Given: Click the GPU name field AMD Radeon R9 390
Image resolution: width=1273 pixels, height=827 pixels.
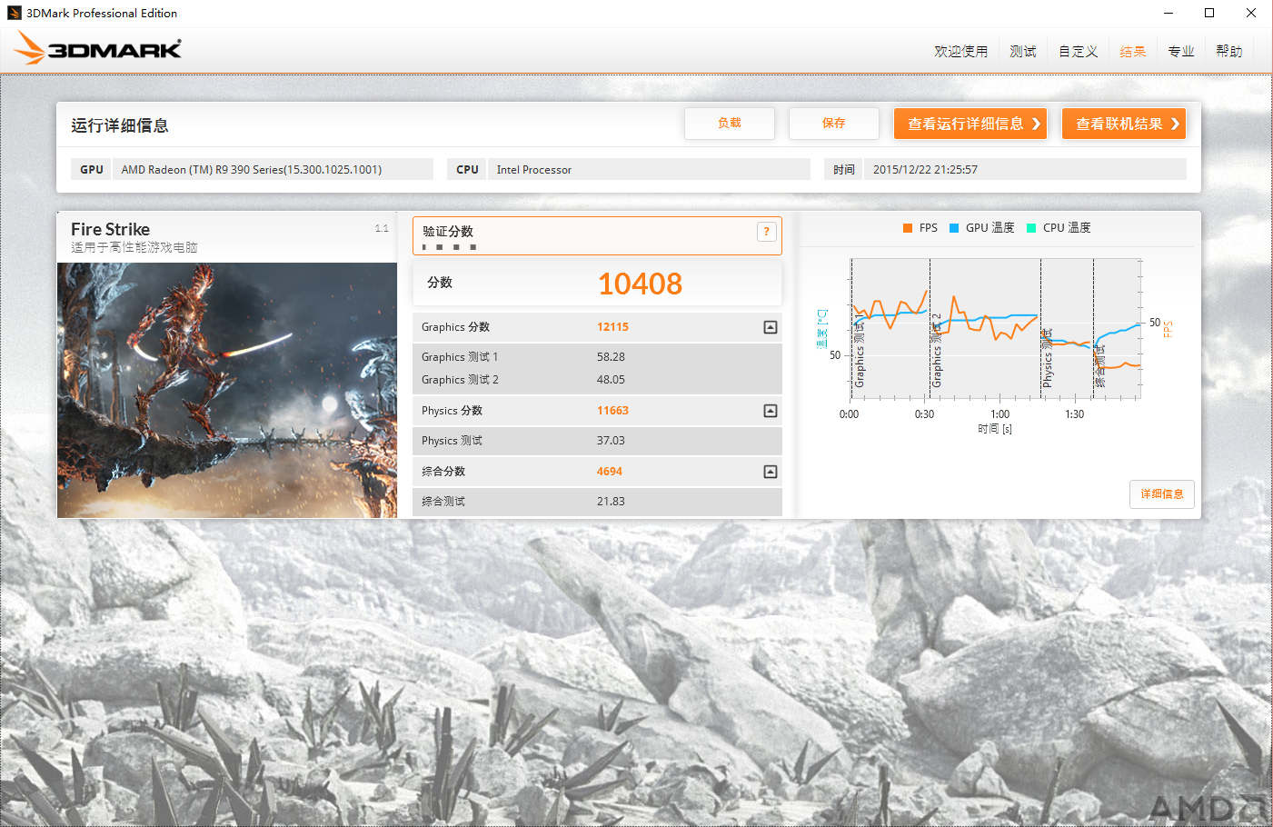Looking at the screenshot, I should 273,170.
